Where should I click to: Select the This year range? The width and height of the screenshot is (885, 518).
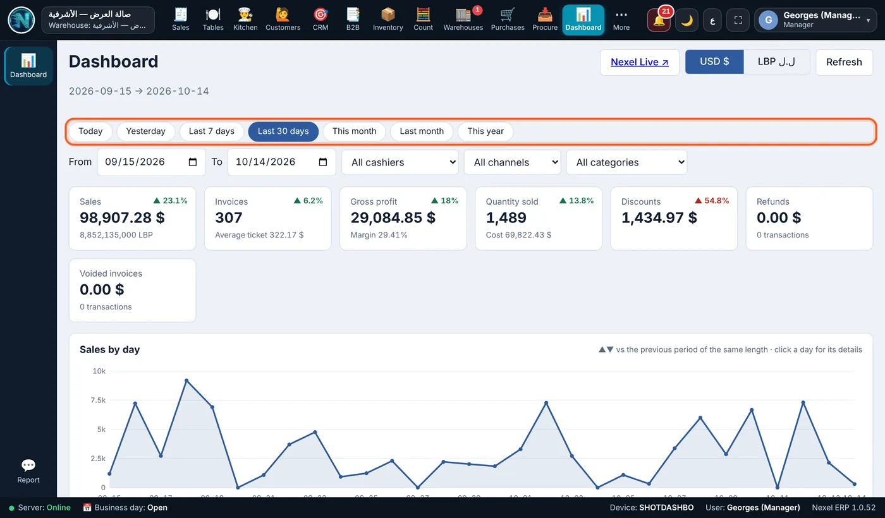pyautogui.click(x=485, y=131)
